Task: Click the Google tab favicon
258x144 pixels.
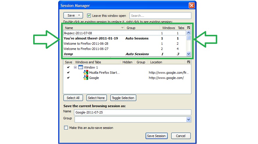Action: [86, 78]
